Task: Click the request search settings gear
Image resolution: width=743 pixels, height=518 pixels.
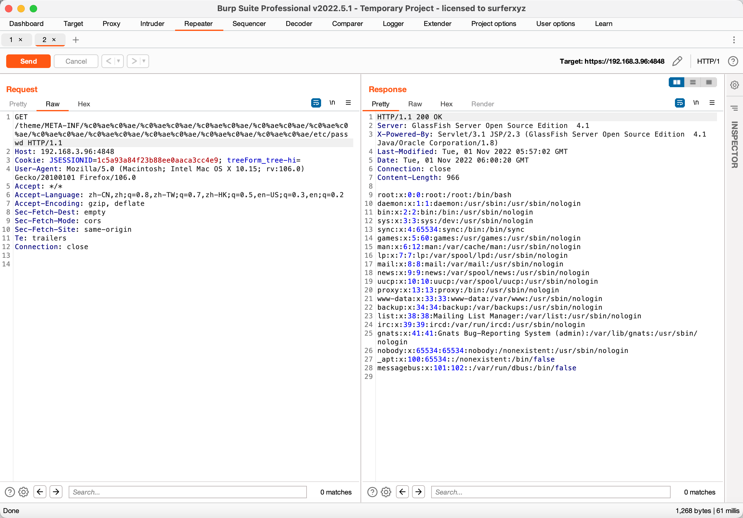Action: pos(23,492)
